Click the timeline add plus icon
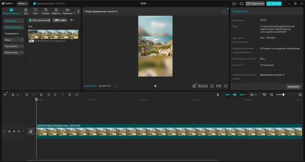This screenshot has height=162, width=305. coord(5,95)
